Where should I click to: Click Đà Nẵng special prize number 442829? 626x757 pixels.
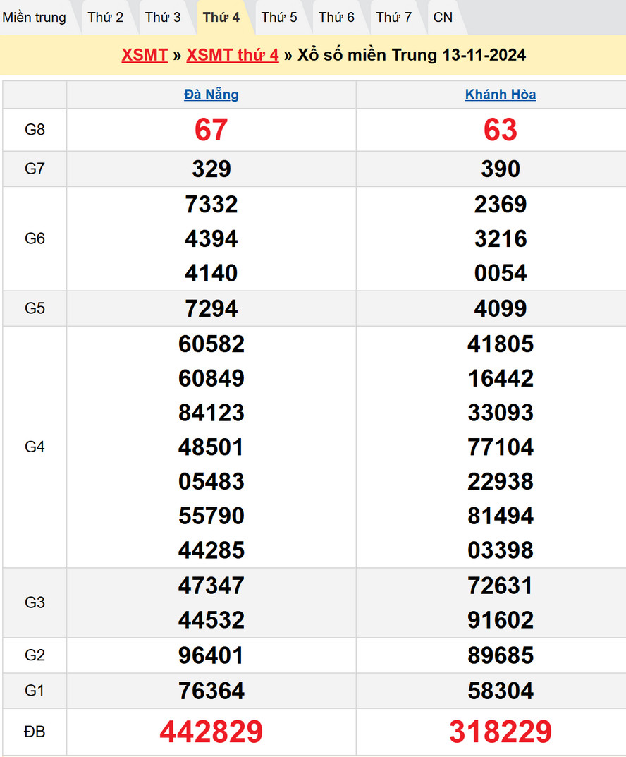click(211, 732)
